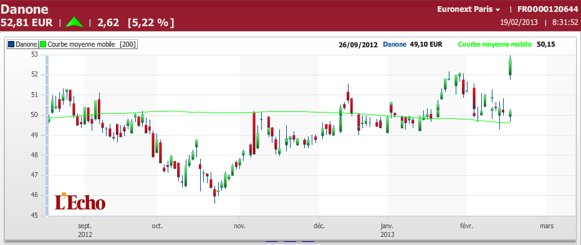
Task: Toggle the Danone legend blue swatch
Action: click(11, 44)
